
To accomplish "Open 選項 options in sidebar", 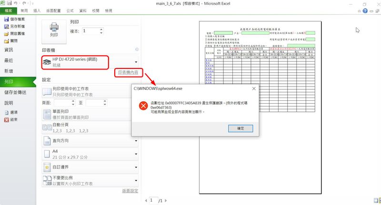I will 6,112.
